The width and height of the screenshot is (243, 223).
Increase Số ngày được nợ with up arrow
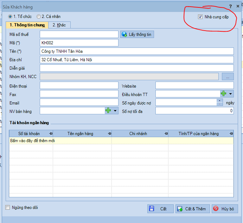click(219, 101)
